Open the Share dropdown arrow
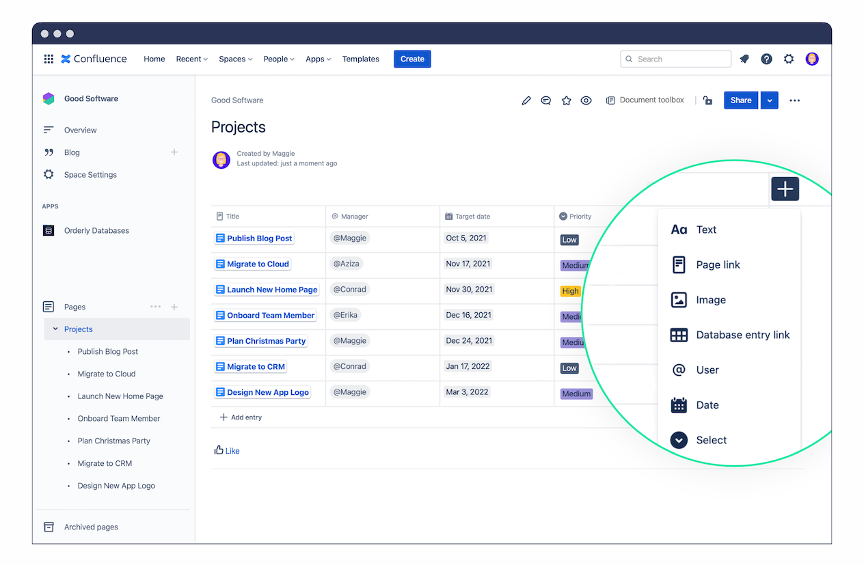 click(x=770, y=100)
